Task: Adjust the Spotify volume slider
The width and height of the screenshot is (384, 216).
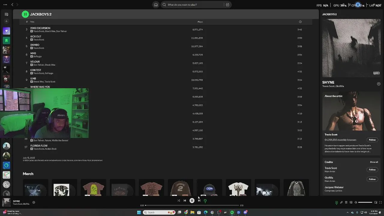Action: pos(365,202)
